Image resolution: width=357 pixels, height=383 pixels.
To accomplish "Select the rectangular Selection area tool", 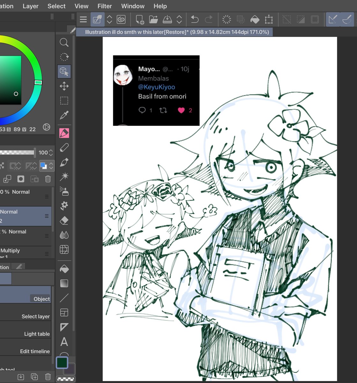I will coord(64,101).
